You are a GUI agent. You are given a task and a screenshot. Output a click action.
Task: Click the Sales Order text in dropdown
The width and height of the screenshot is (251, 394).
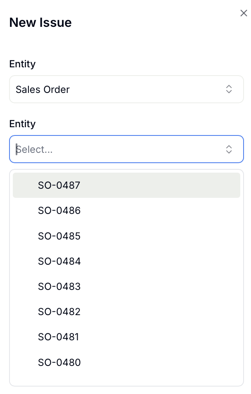coord(43,90)
